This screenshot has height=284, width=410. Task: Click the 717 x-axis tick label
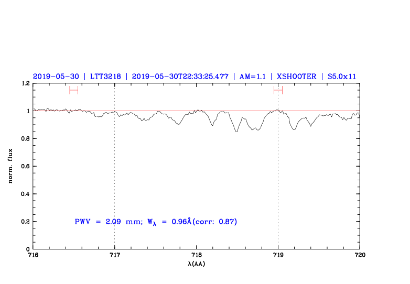pos(114,255)
